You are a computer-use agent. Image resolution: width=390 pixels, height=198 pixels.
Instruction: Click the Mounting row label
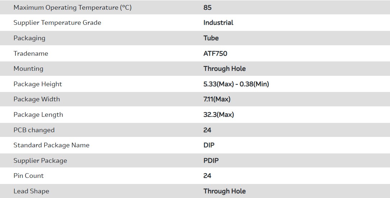28,69
